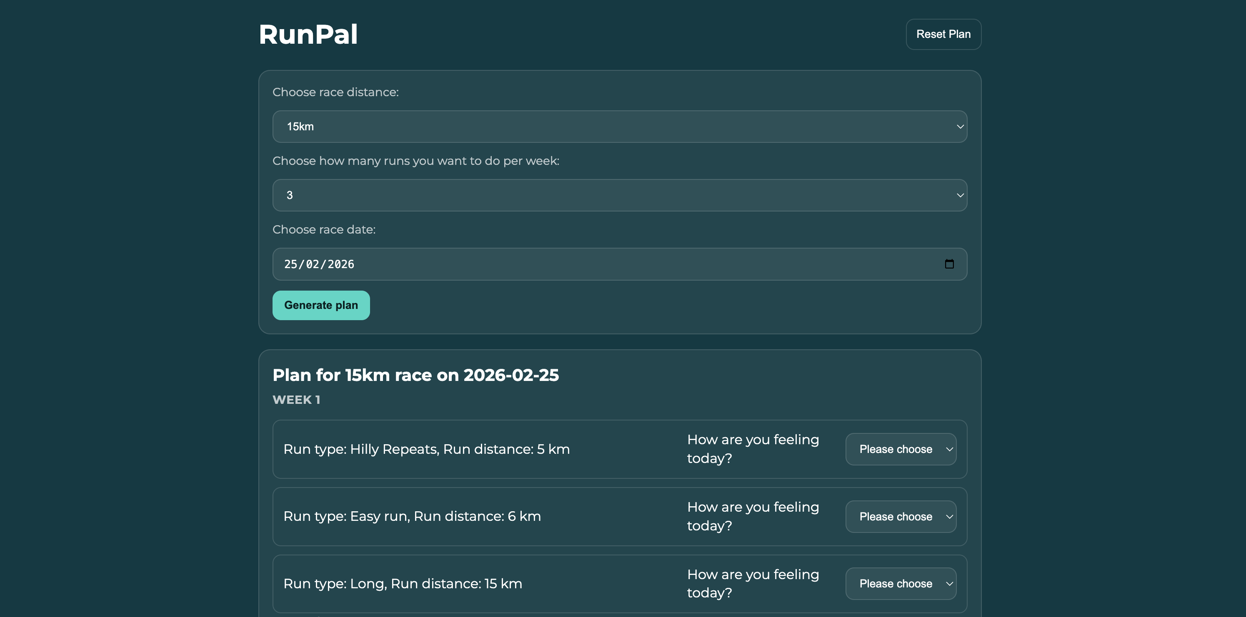Open feeling dropdown for Easy run
1246x617 pixels.
901,517
